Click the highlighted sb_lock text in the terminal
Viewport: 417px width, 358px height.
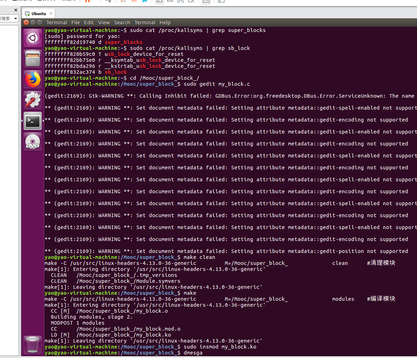pos(116,72)
